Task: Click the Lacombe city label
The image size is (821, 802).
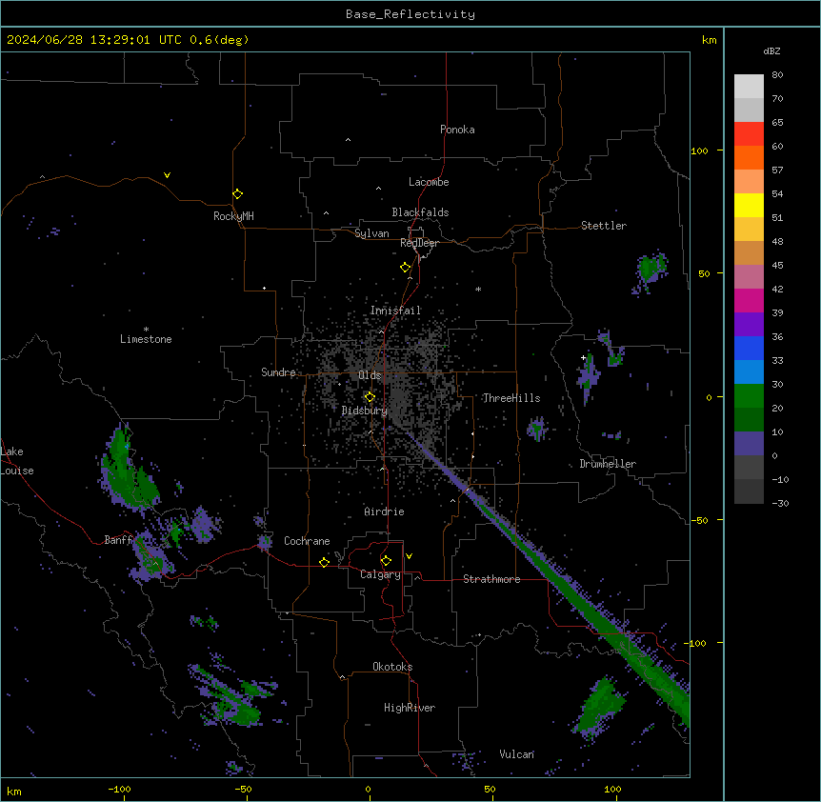Action: (x=429, y=182)
